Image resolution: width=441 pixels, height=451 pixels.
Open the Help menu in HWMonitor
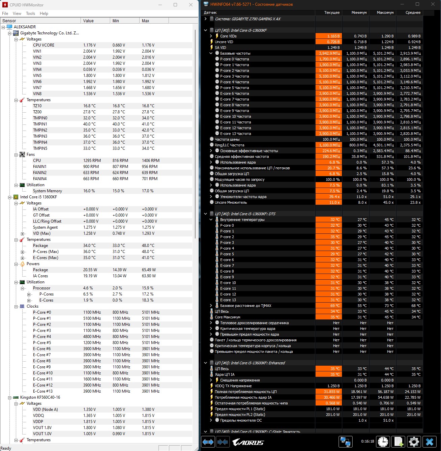[44, 13]
